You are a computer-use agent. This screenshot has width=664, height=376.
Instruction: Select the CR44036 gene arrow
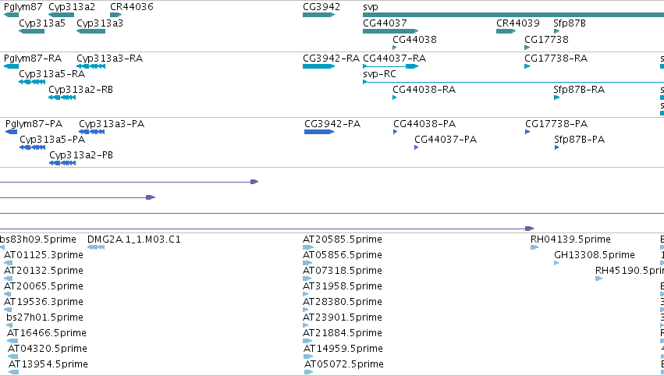[116, 16]
